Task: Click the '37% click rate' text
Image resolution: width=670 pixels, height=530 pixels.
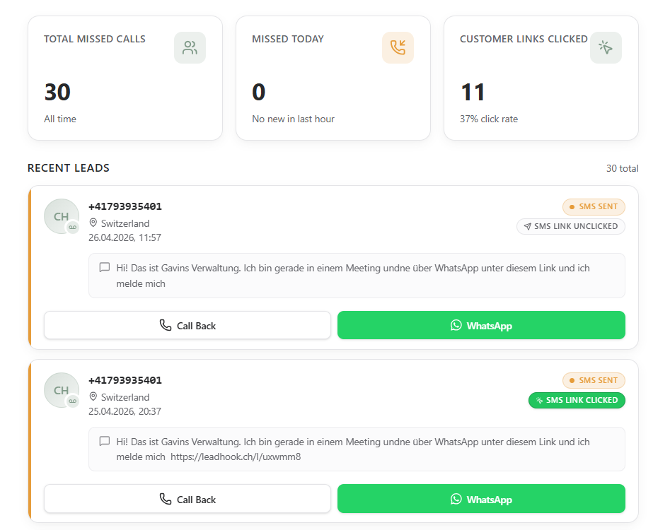Action: click(x=489, y=119)
